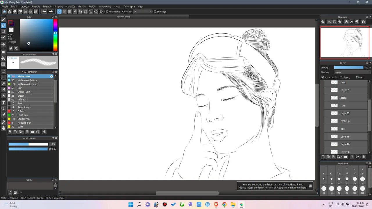The width and height of the screenshot is (372, 209).
Task: Select the Gradient tool
Action: pos(3,64)
